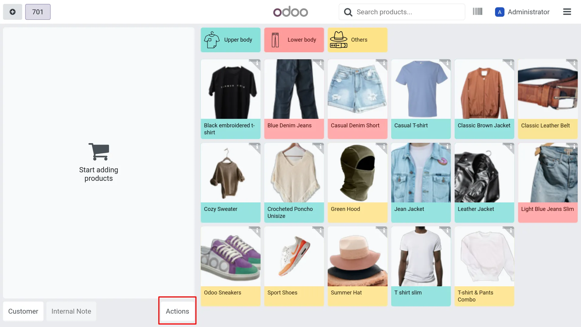Click the Customer button
Screen dimensions: 581x327
tap(23, 311)
